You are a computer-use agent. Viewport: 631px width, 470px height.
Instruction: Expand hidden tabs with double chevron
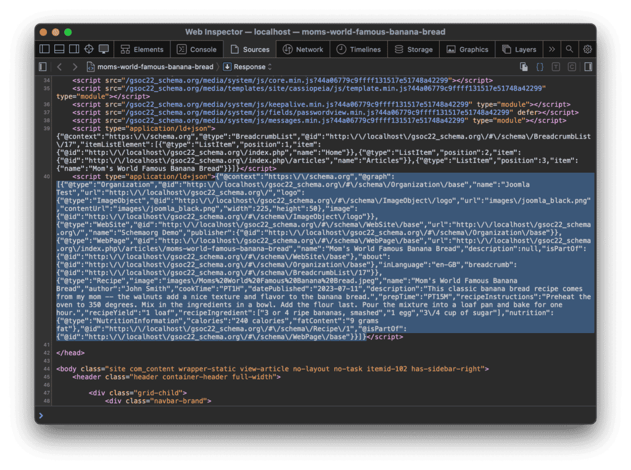551,49
